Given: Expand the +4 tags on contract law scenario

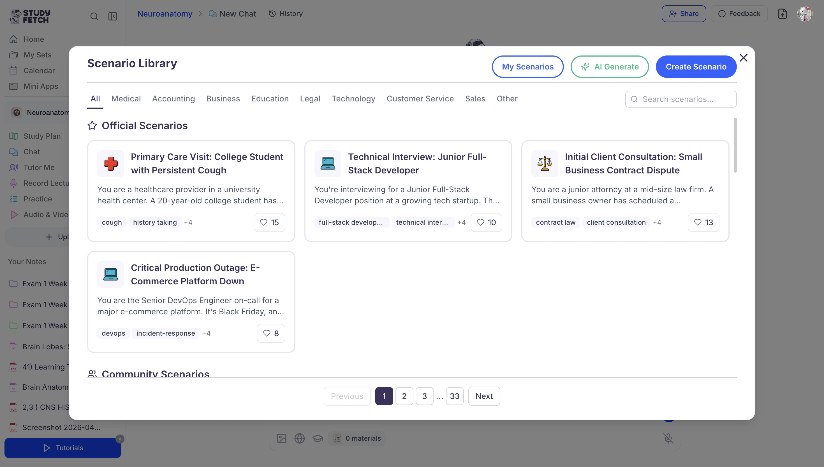Looking at the screenshot, I should tap(657, 222).
